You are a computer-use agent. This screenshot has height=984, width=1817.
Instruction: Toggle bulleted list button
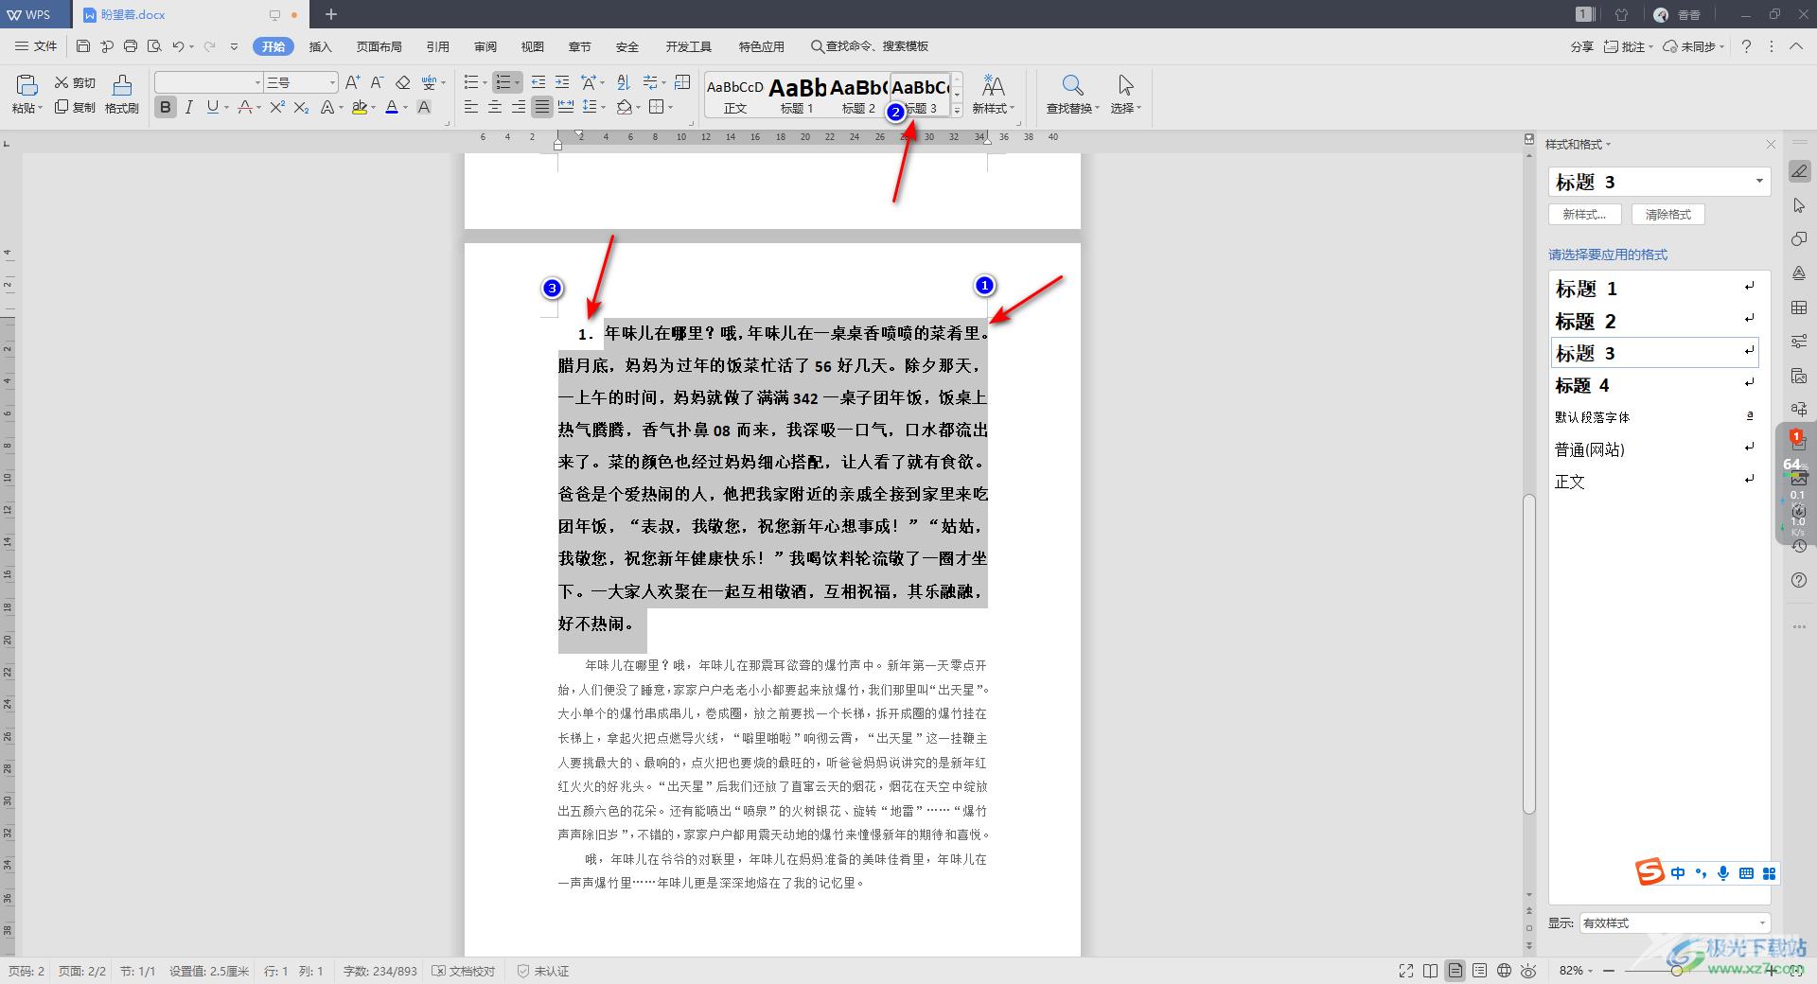coord(470,82)
